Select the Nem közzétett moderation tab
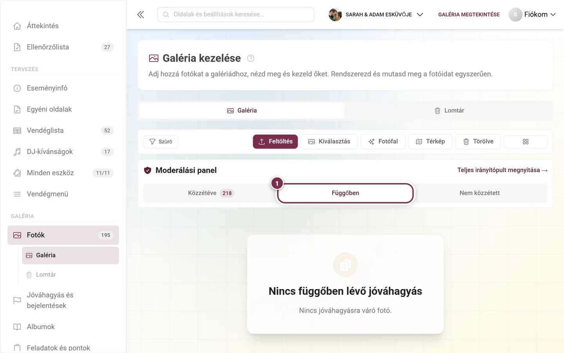This screenshot has height=353, width=564. point(479,193)
